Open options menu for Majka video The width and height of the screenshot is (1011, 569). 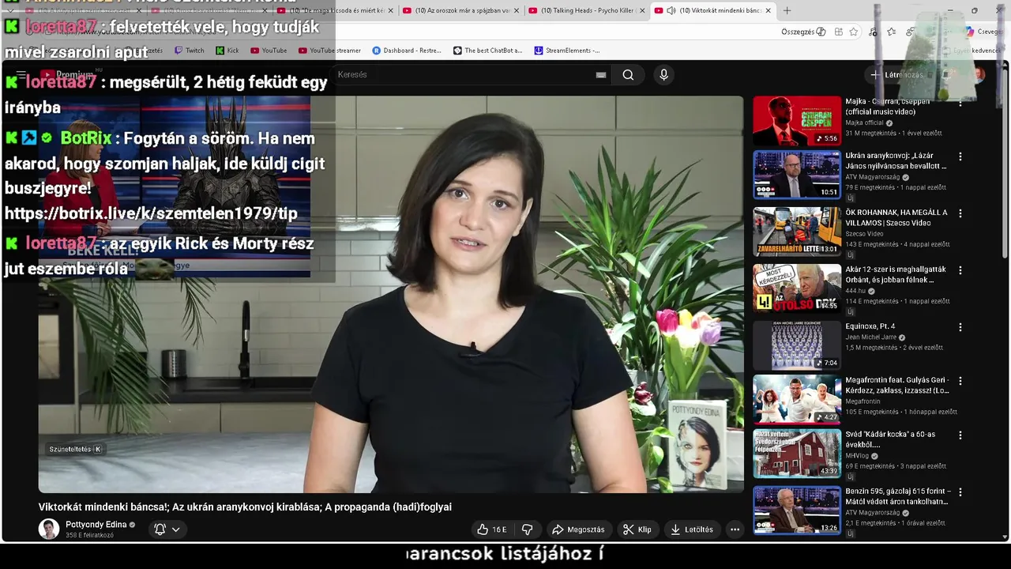[x=960, y=103]
